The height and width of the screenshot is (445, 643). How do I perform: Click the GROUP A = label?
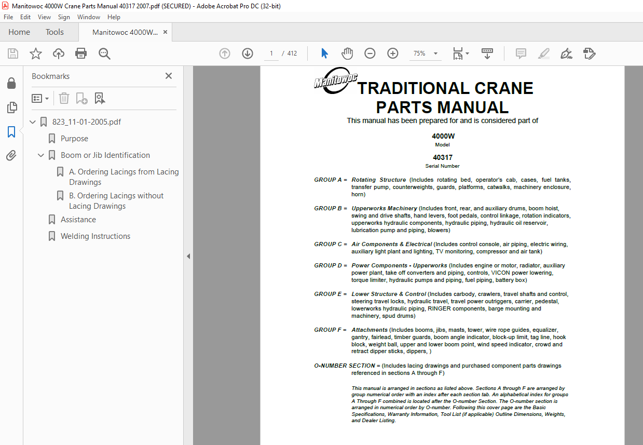(x=331, y=180)
